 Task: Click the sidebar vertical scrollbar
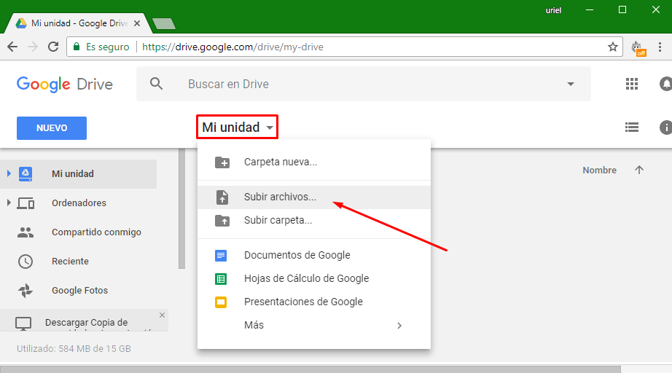181,209
